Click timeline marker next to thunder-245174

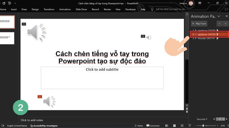click(218, 38)
